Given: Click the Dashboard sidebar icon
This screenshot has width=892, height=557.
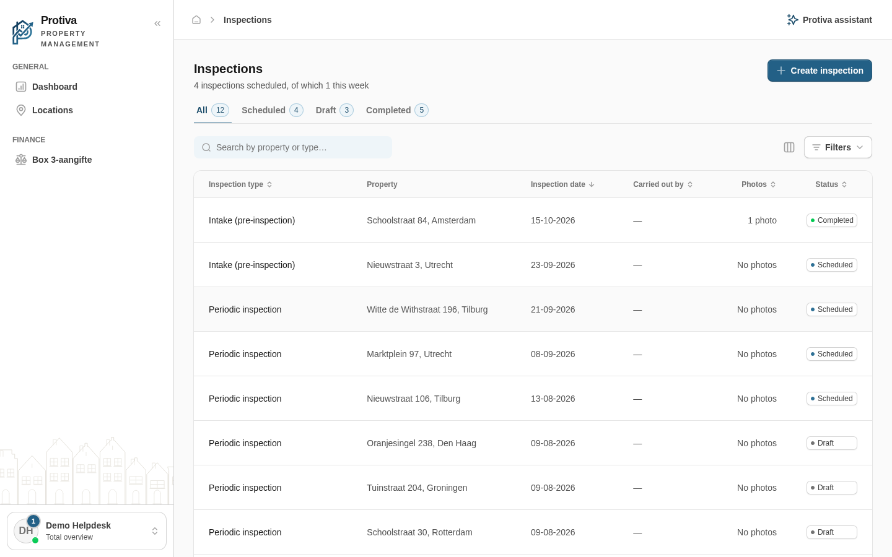Looking at the screenshot, I should (x=21, y=87).
